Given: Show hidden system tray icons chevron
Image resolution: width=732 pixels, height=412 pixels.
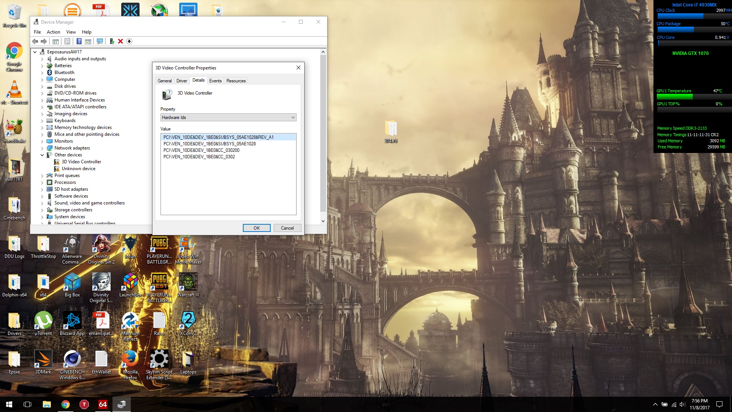Looking at the screenshot, I should 655,404.
